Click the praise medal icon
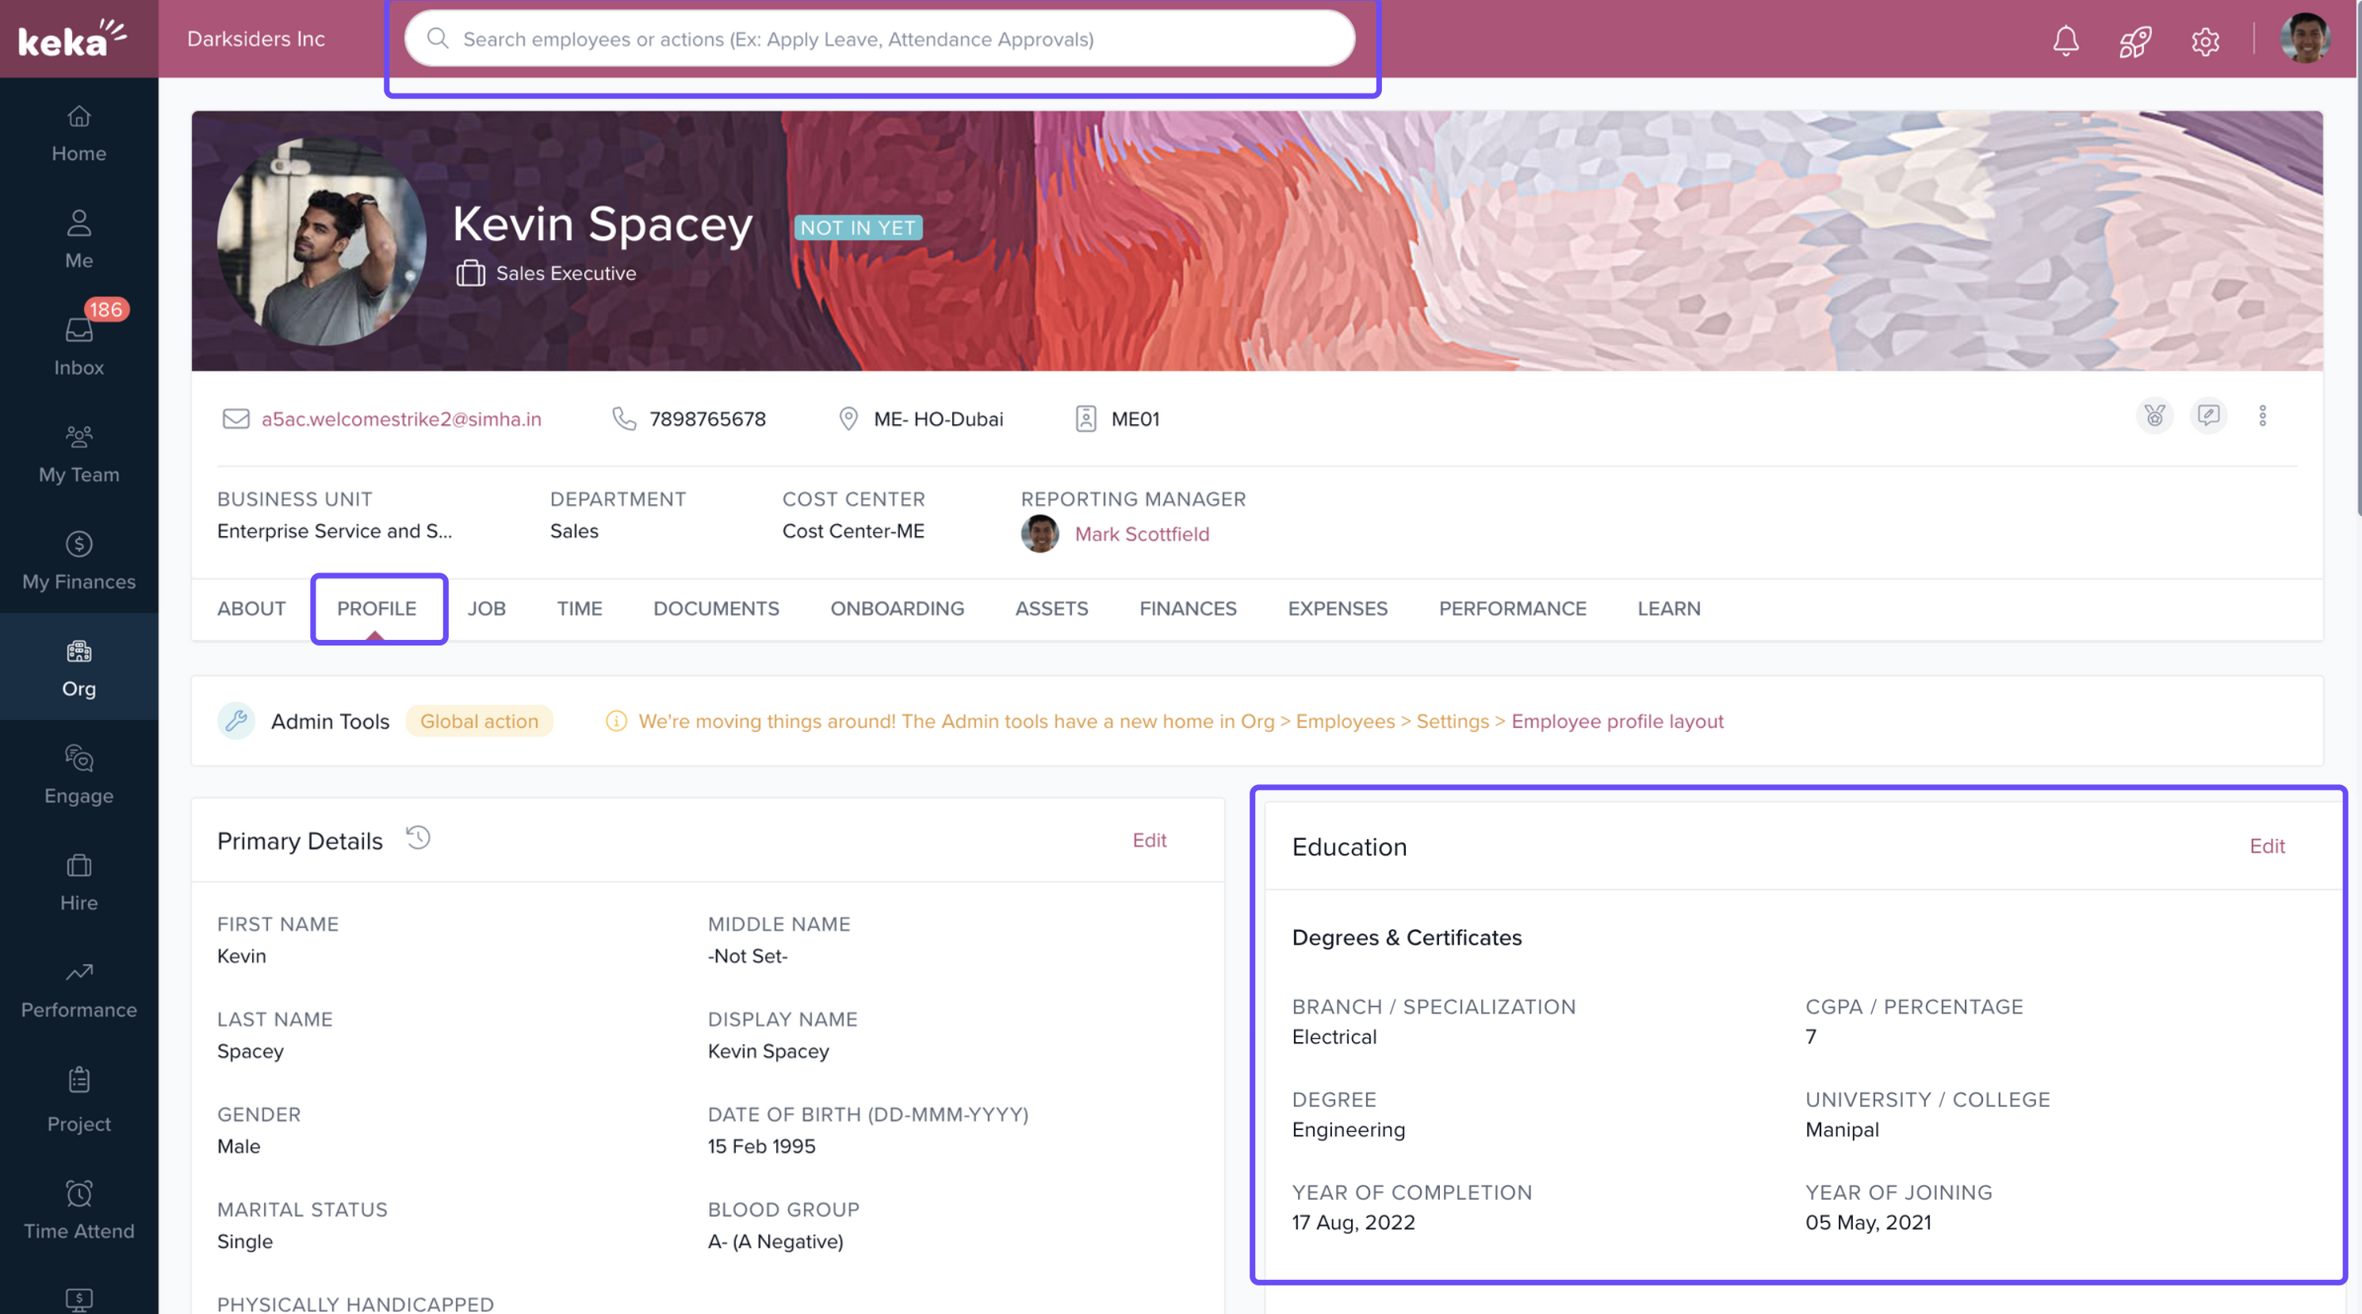 (2153, 416)
